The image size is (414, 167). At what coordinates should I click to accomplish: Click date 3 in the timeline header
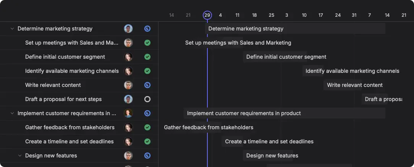point(287,15)
